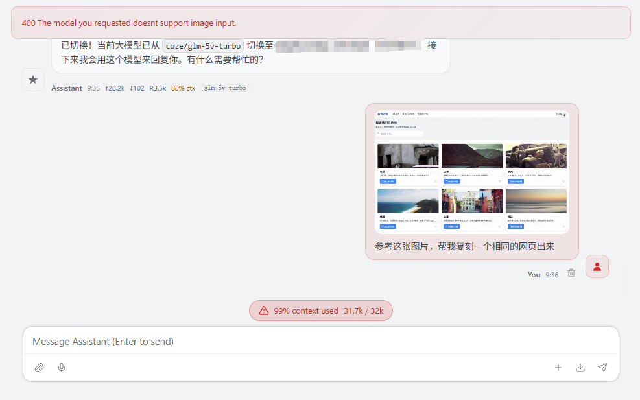Click the star avatar beside the Assistant message

coord(33,80)
